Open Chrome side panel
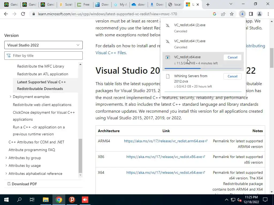 coord(251,14)
